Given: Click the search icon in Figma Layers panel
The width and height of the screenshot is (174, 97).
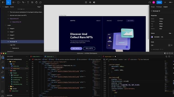Looking at the screenshot, I should (3, 7).
